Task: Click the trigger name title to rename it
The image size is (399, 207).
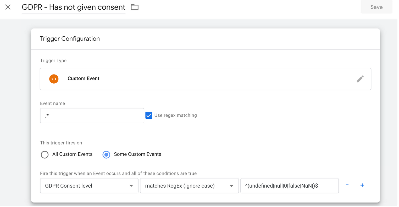Action: coord(73,7)
